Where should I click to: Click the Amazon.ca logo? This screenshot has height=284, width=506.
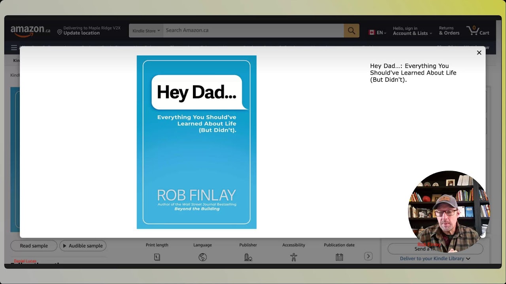[30, 30]
